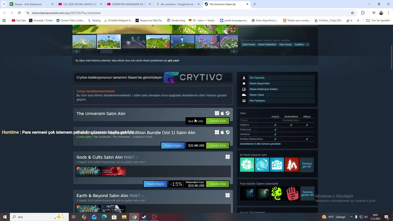Open a new browser tab

[255, 4]
